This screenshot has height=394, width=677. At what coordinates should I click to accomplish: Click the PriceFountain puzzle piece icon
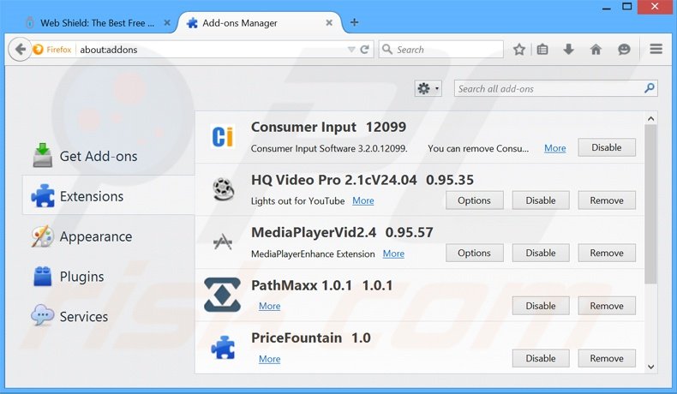pos(223,348)
